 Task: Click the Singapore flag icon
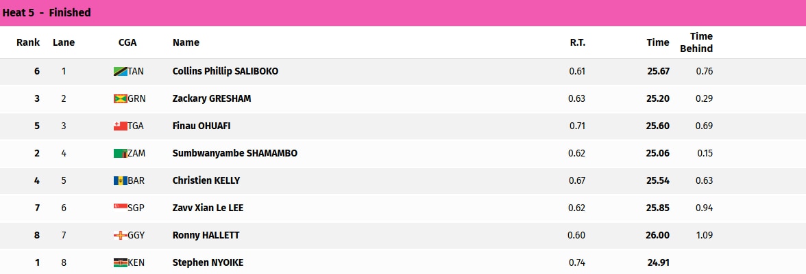(121, 208)
